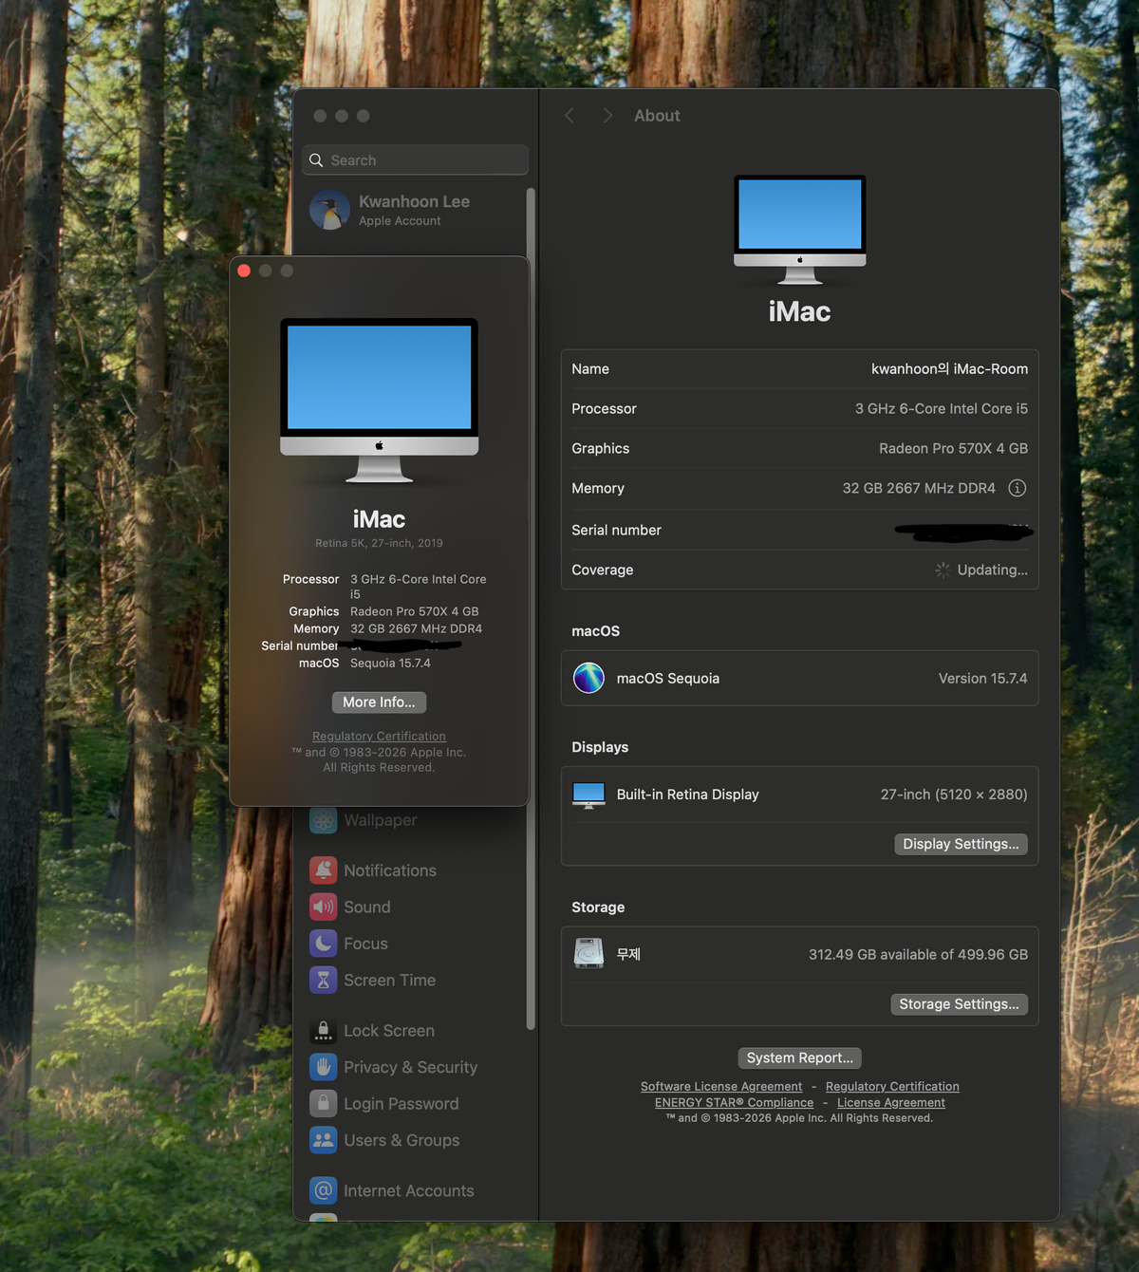
Task: Click the More Info... button
Action: point(379,702)
